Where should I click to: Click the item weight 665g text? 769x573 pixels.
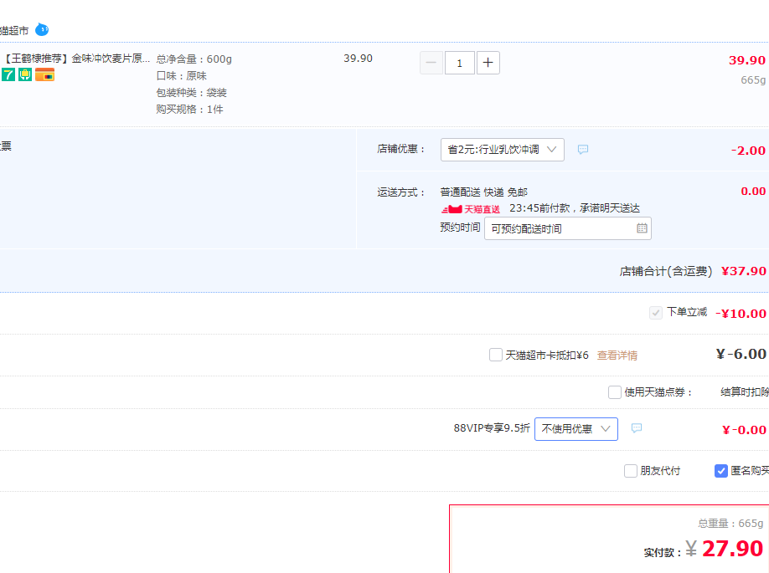[753, 79]
